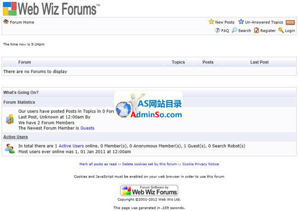This screenshot has height=211, width=298.
Task: Click the Active Users people icon
Action: [10, 149]
